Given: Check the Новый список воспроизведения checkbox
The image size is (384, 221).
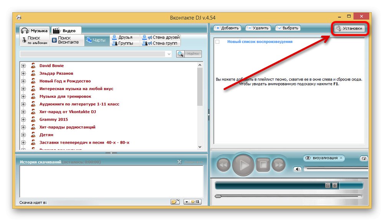Looking at the screenshot, I should click(217, 42).
